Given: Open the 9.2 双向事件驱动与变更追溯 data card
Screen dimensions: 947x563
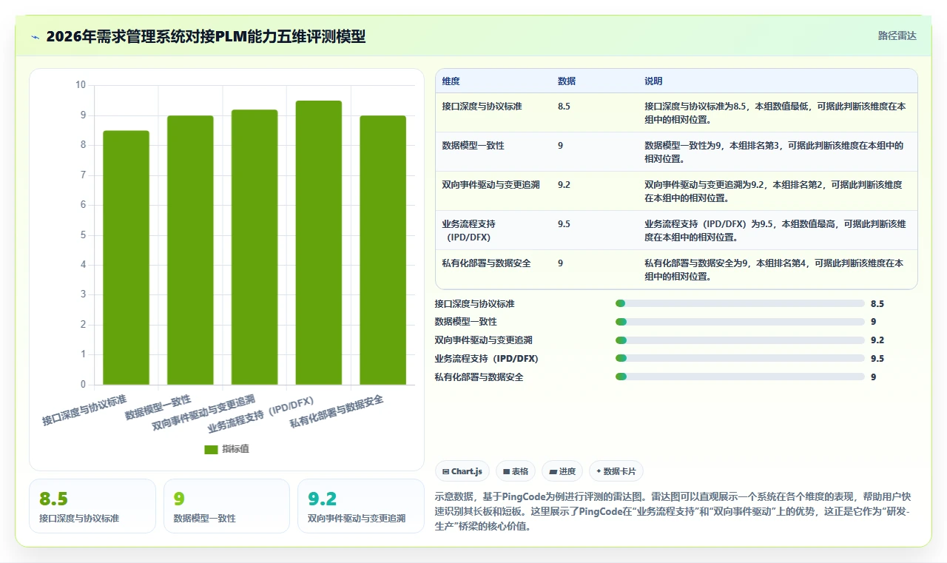Looking at the screenshot, I should pos(361,506).
